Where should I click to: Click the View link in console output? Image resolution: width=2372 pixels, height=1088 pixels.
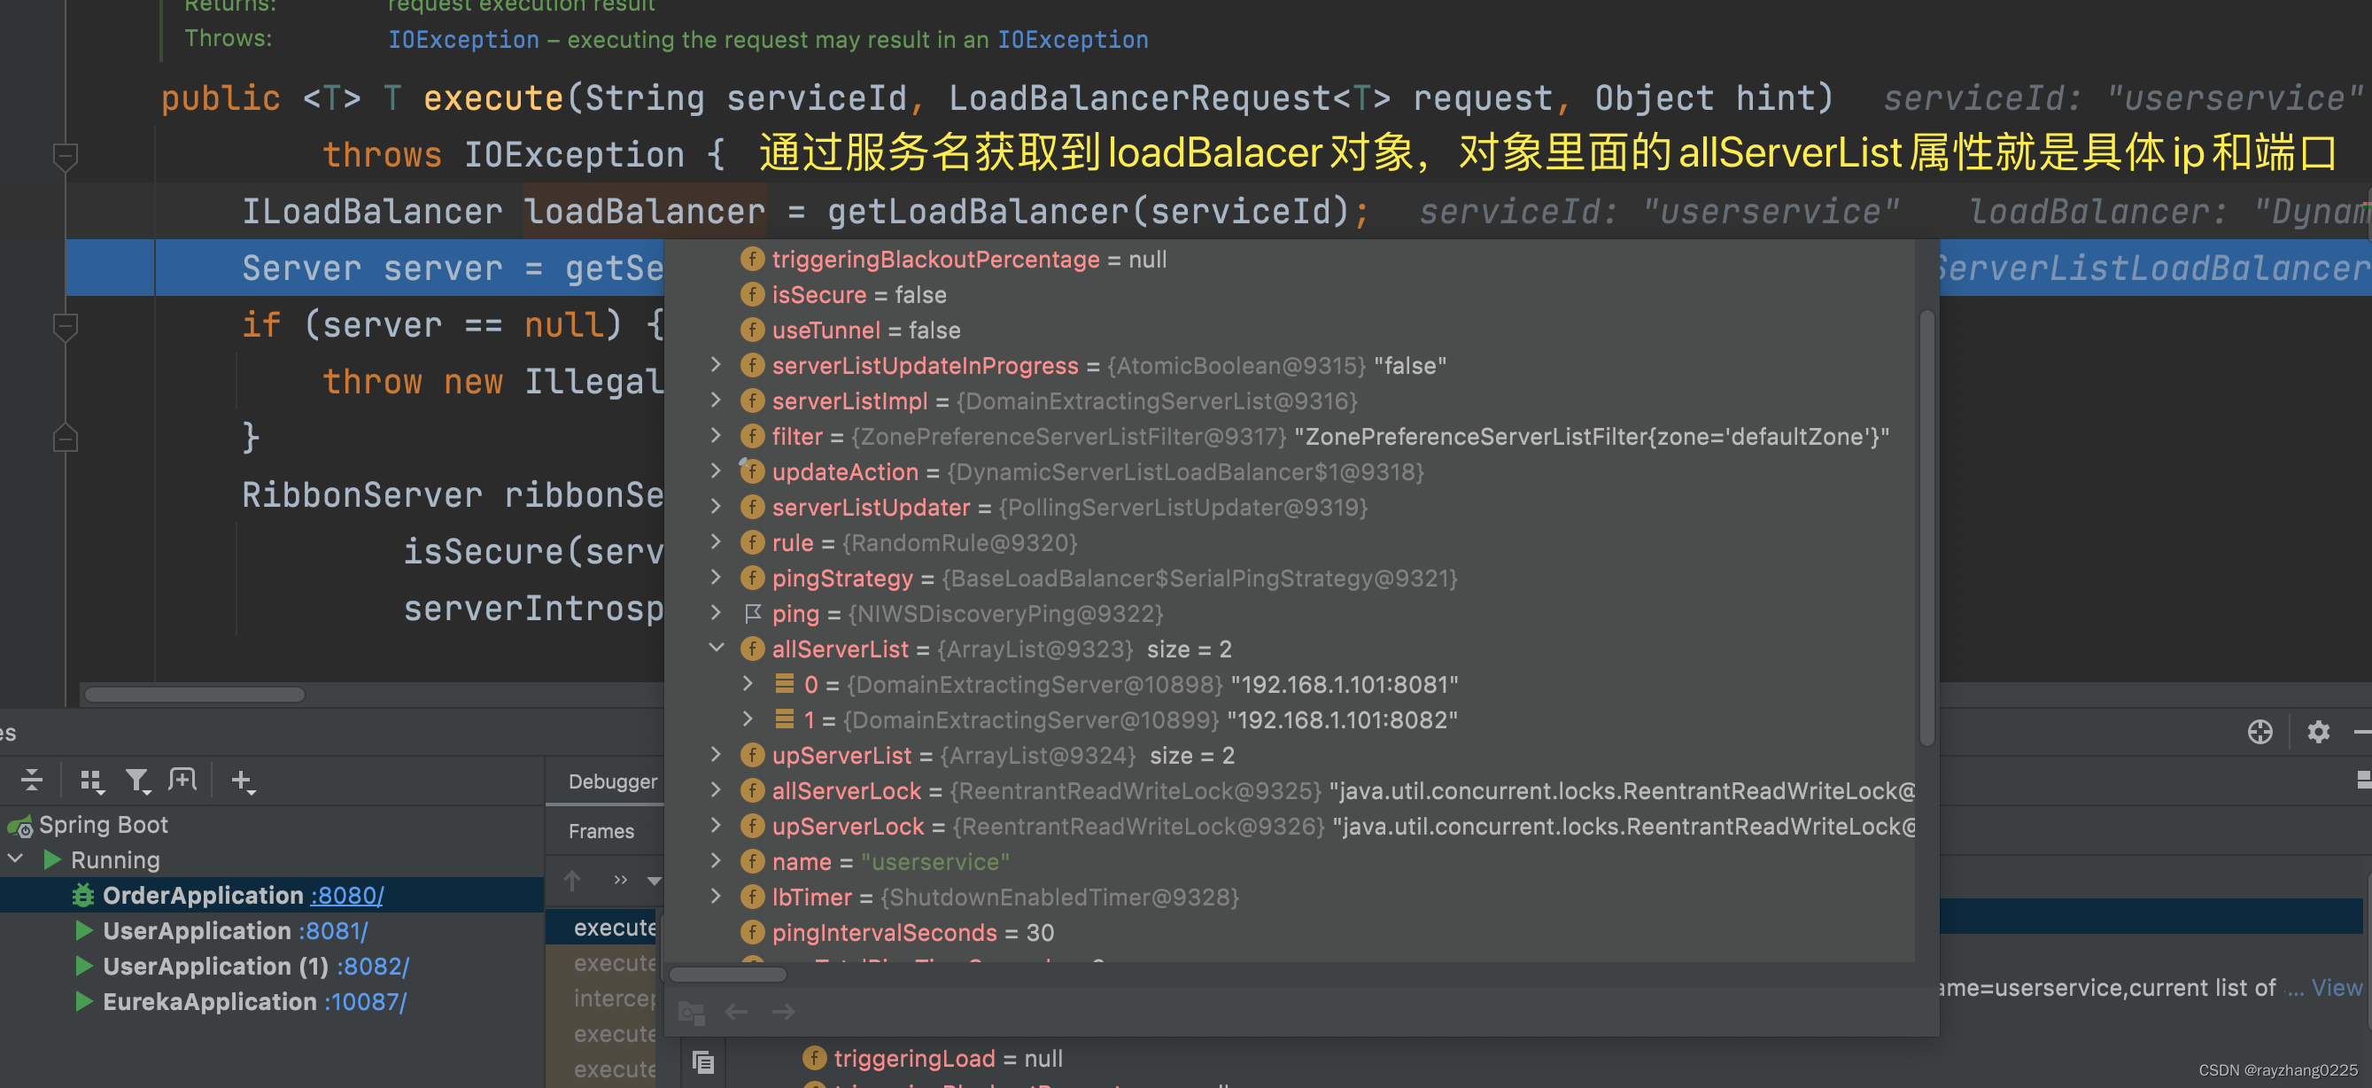2335,988
